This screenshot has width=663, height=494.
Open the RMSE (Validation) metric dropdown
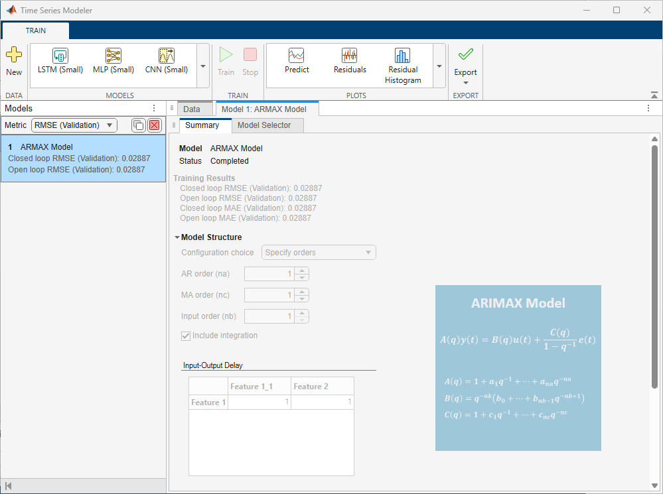click(74, 125)
